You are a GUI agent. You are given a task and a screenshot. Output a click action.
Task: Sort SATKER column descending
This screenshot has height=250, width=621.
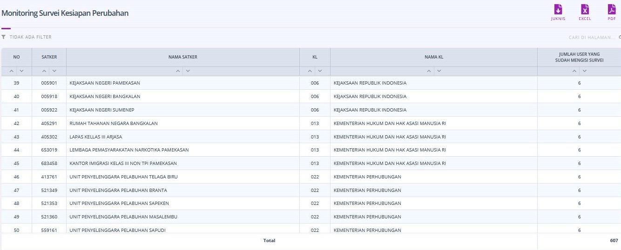click(54, 71)
